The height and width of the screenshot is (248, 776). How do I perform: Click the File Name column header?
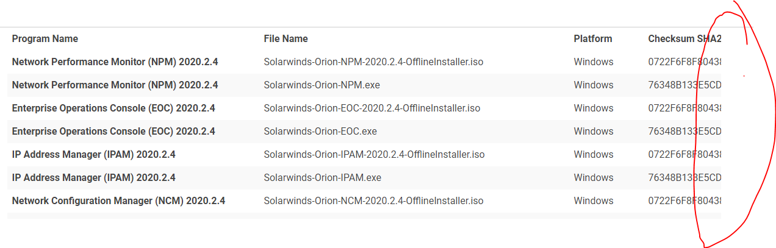(286, 39)
